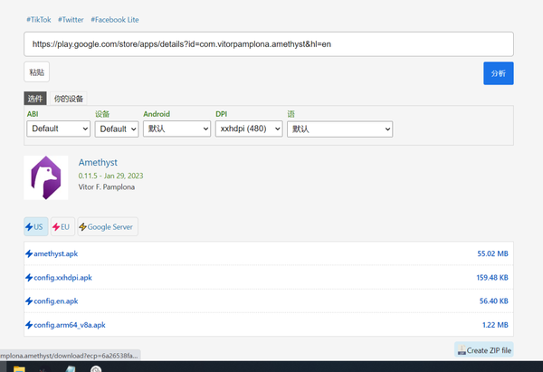Open the 你的设备 tab
Viewport: 543px width, 372px height.
(68, 99)
